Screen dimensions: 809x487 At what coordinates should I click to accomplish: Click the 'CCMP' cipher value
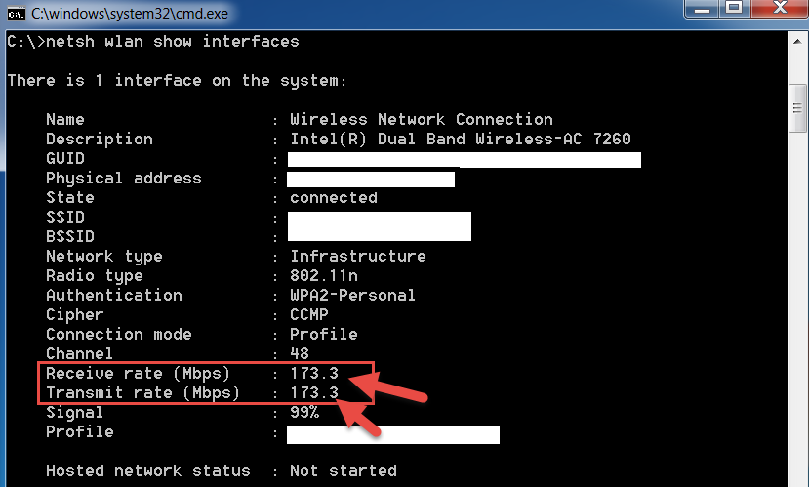tap(308, 314)
